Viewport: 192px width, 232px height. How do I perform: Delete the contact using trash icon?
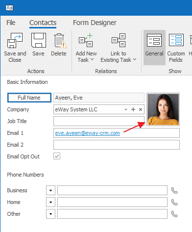[60, 41]
